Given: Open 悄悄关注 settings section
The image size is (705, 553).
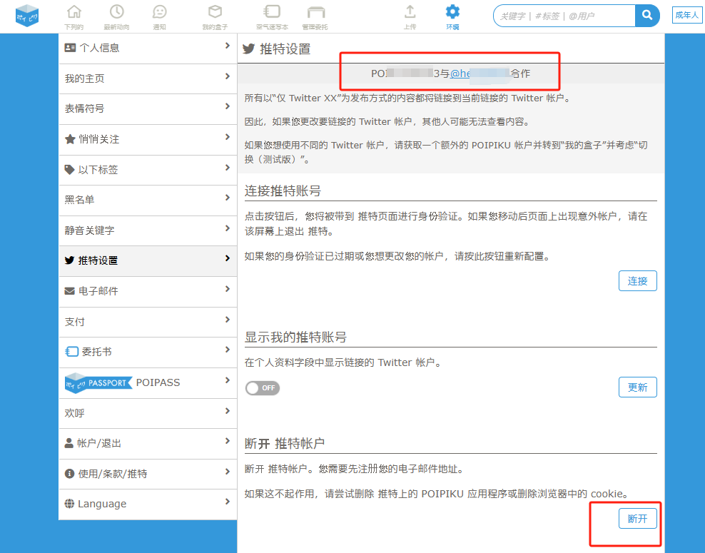Looking at the screenshot, I should 148,139.
